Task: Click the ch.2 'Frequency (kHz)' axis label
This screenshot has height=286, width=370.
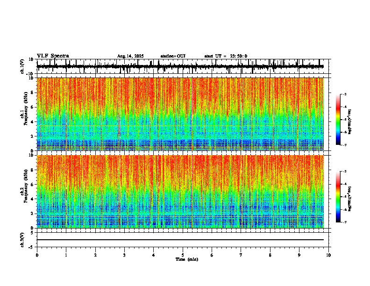Action: (26, 186)
